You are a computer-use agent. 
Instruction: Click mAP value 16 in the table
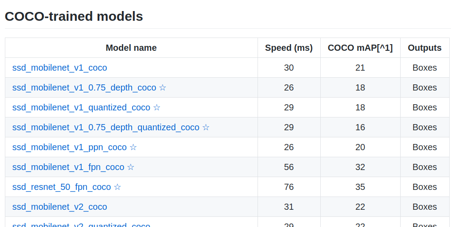tap(360, 127)
